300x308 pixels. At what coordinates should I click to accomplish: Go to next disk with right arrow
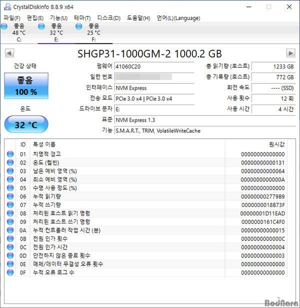(290, 53)
